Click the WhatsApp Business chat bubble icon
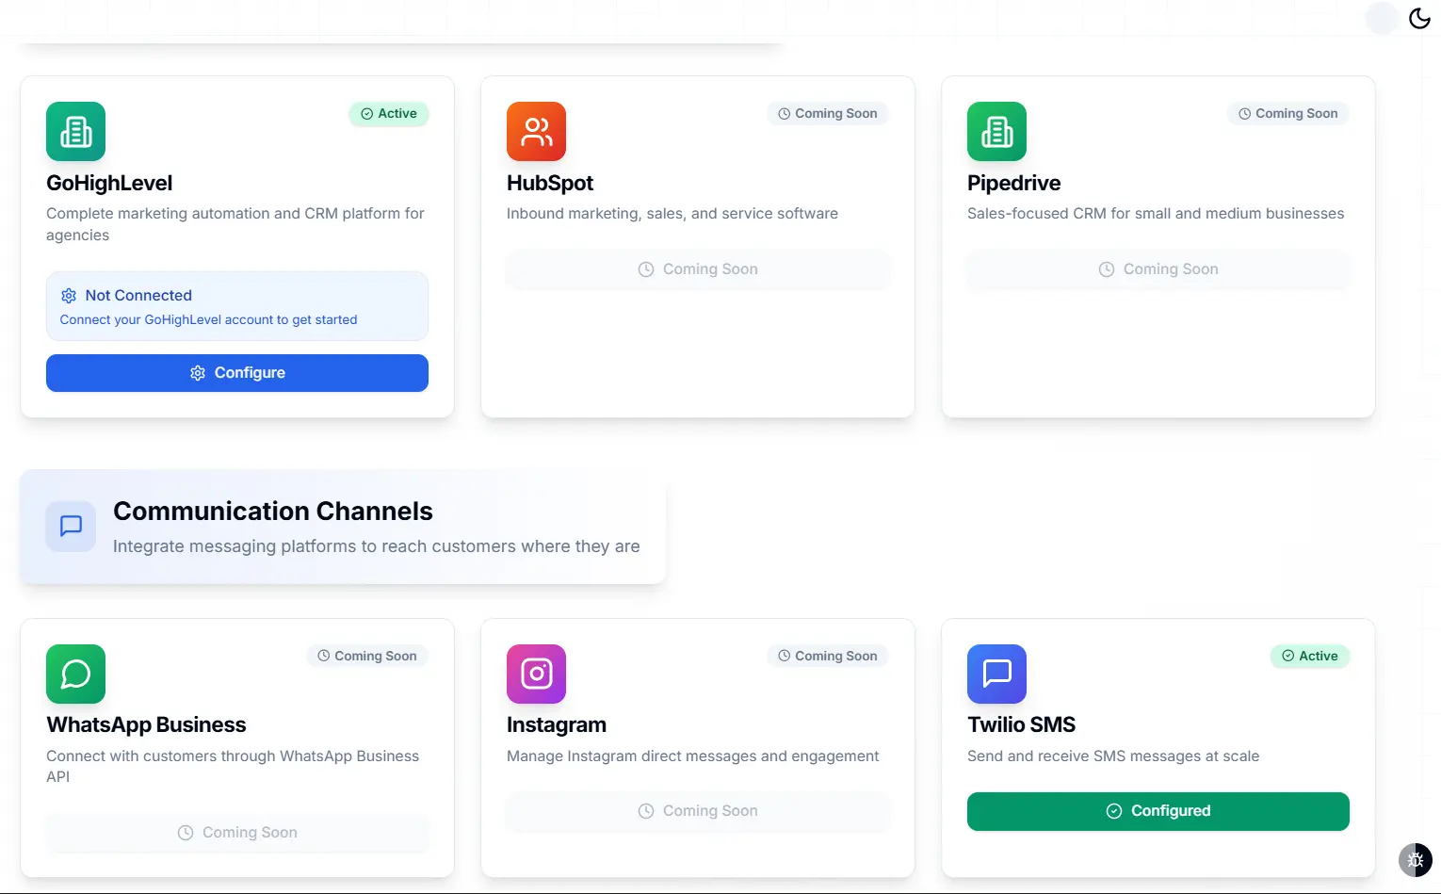 click(x=75, y=674)
